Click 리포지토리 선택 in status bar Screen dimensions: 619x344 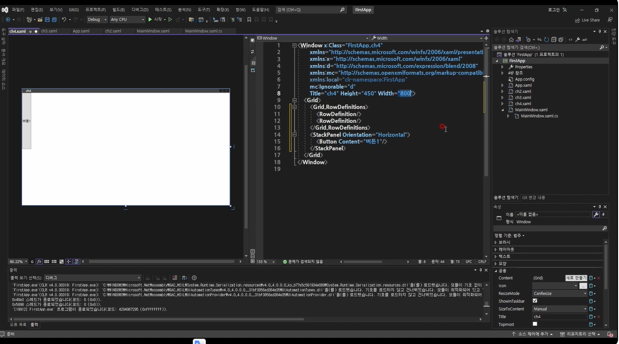pyautogui.click(x=579, y=334)
